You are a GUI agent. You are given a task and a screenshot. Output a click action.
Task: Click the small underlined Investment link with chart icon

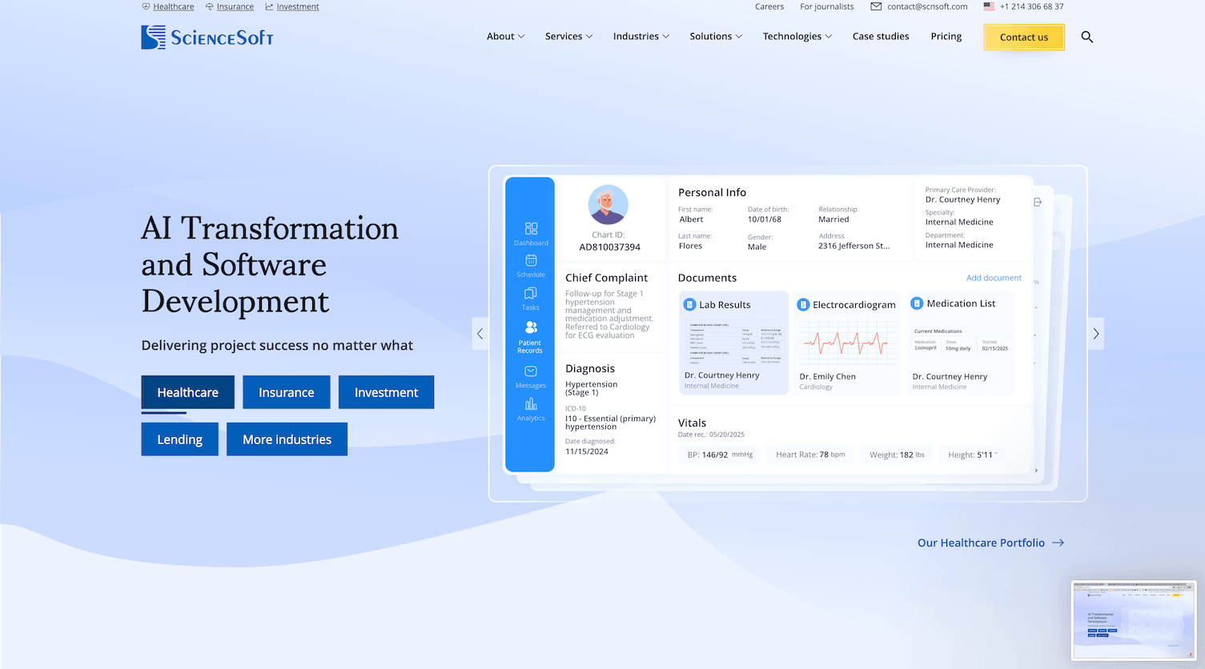coord(292,6)
